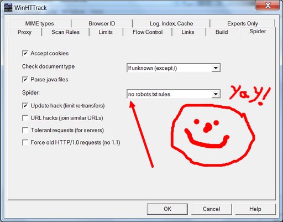This screenshot has width=283, height=222.
Task: Open the Proxy tab
Action: 24,32
